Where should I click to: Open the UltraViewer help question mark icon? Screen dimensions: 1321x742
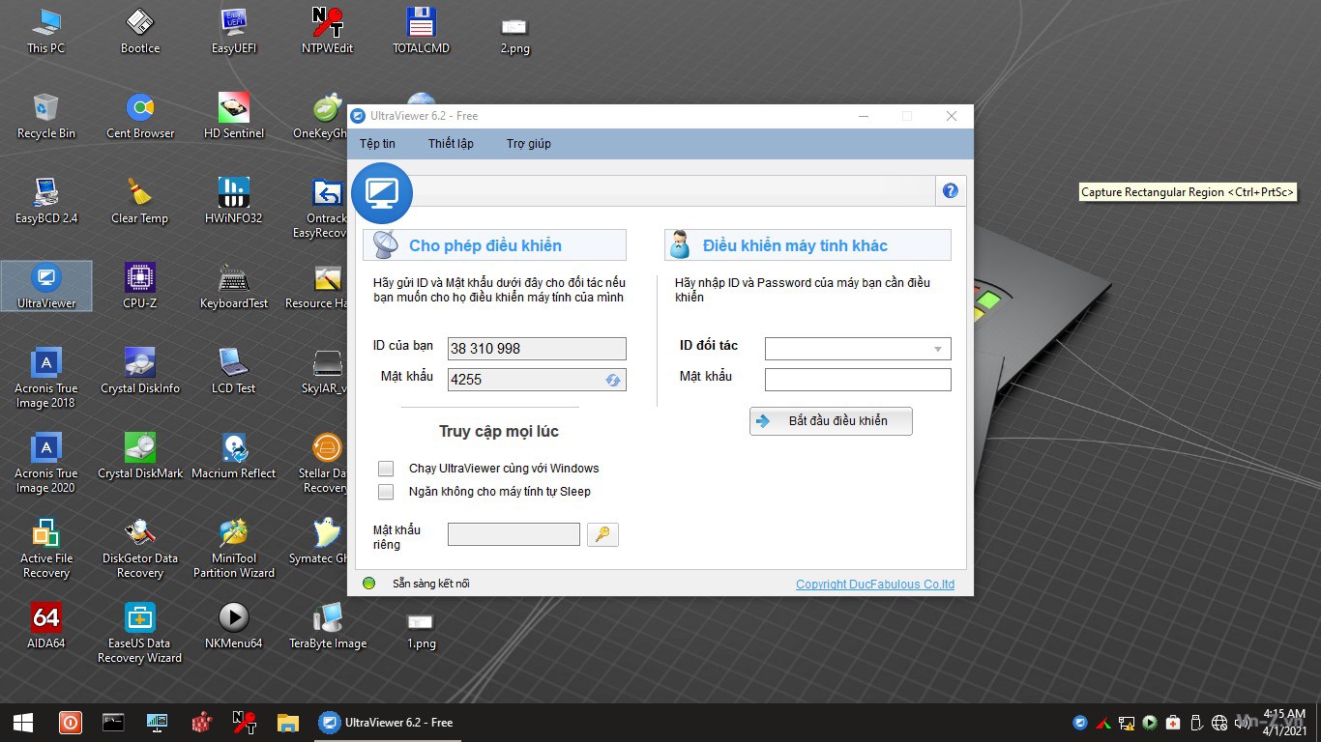[951, 191]
